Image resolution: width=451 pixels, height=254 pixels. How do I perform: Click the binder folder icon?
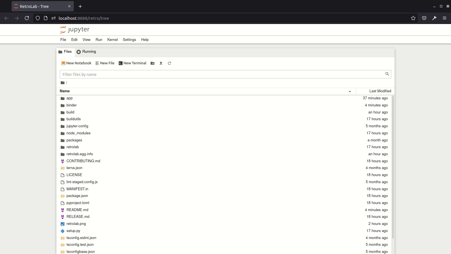(63, 106)
